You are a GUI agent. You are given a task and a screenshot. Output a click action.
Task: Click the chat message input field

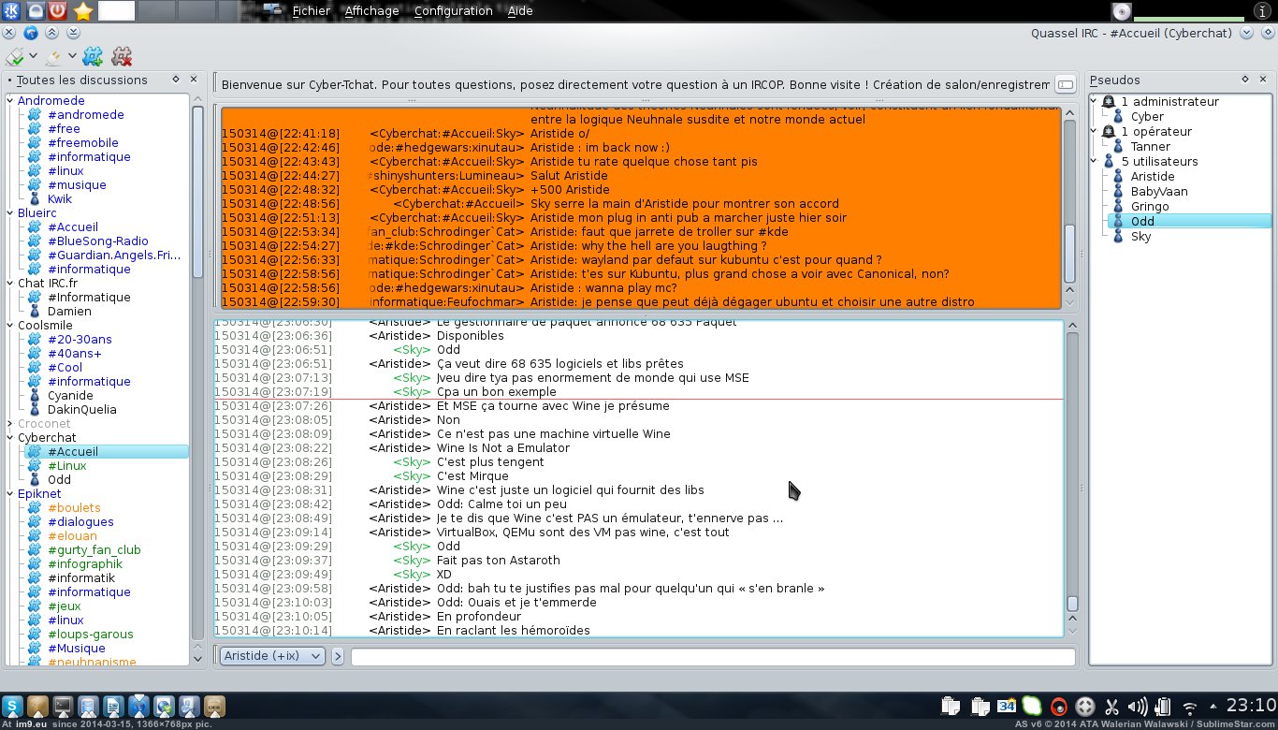click(x=712, y=657)
